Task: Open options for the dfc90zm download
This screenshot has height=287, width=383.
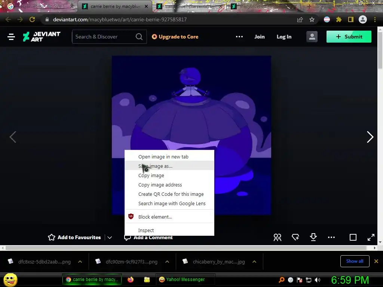Action: point(167,262)
